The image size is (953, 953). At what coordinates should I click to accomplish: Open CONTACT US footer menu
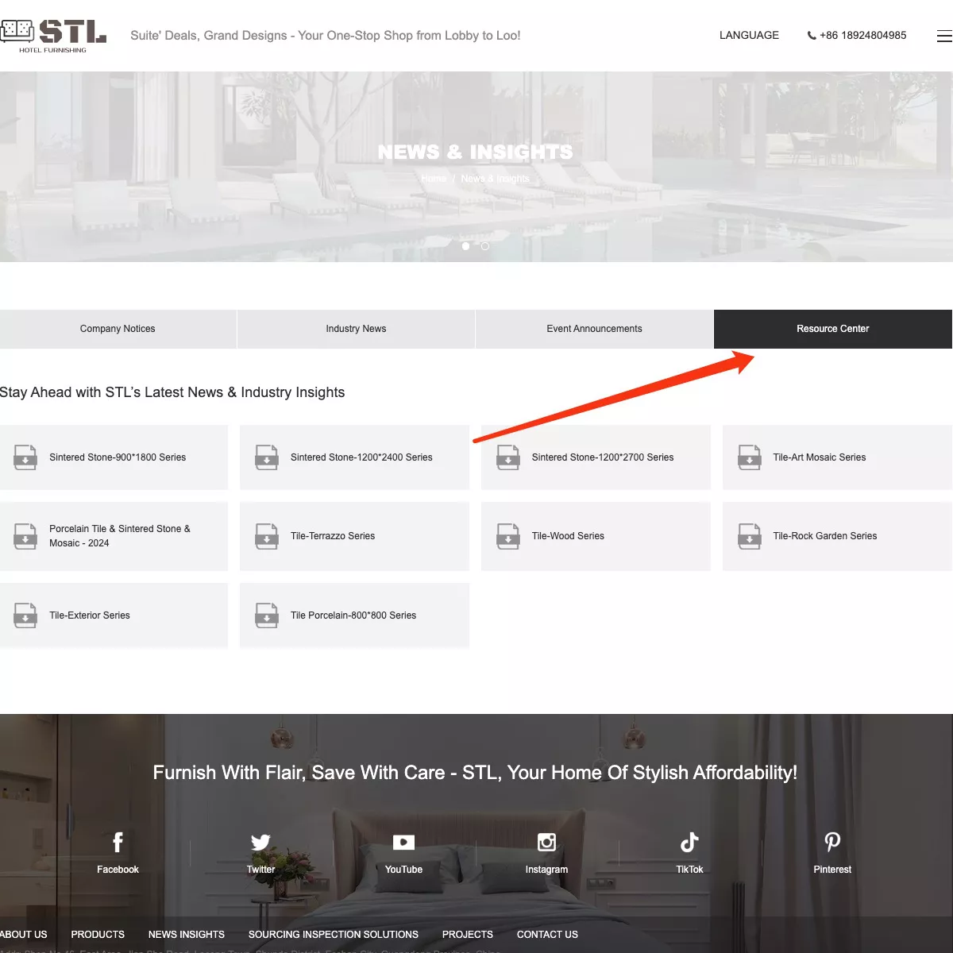(x=547, y=935)
